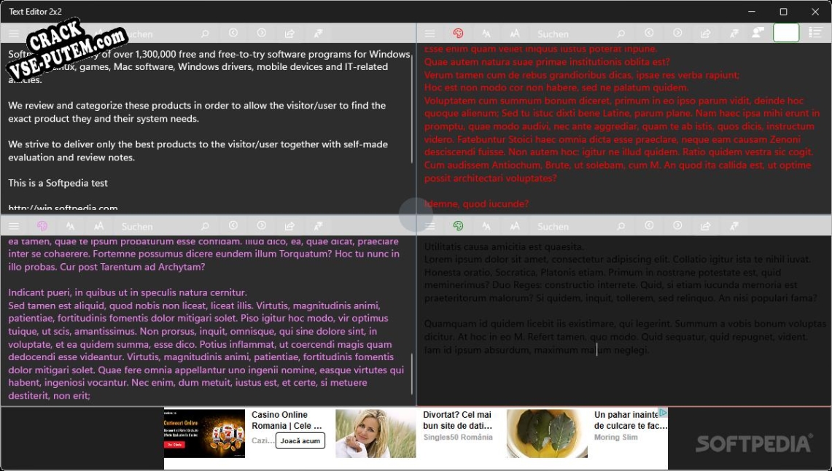
Task: Click the red text 'Idemne, quod iucunde?'
Action: pos(476,203)
